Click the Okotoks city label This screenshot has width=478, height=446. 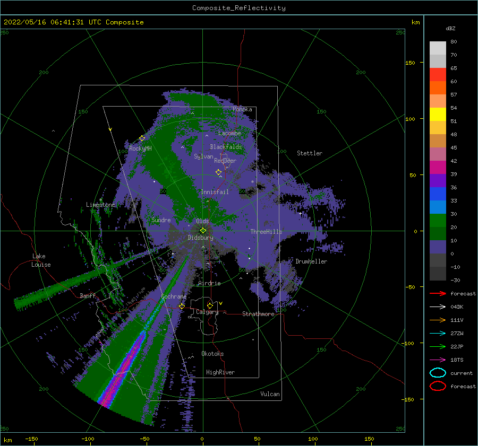point(212,354)
